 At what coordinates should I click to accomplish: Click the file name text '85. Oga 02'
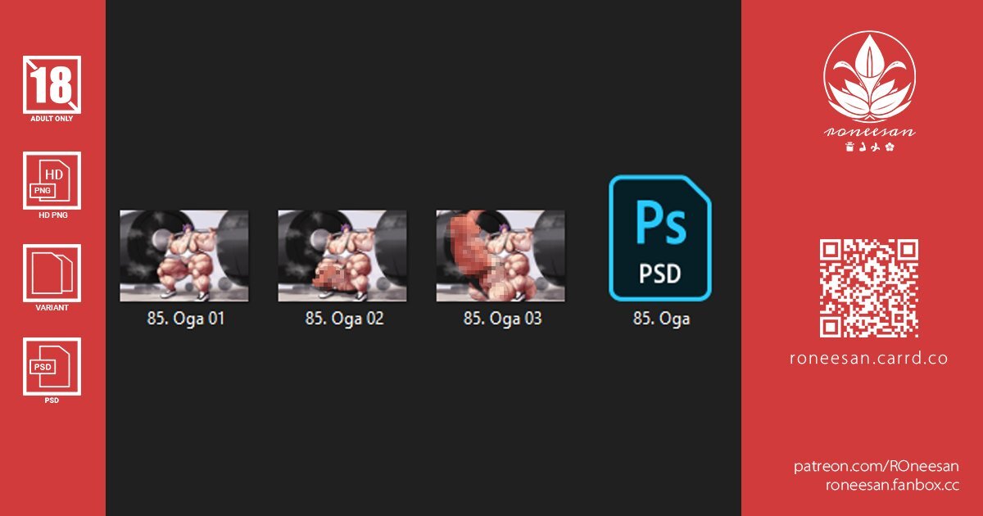pos(344,319)
